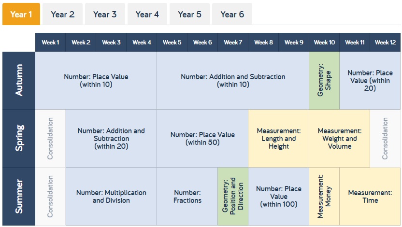
Task: Open Place Value (within 20) block
Action: [370, 81]
